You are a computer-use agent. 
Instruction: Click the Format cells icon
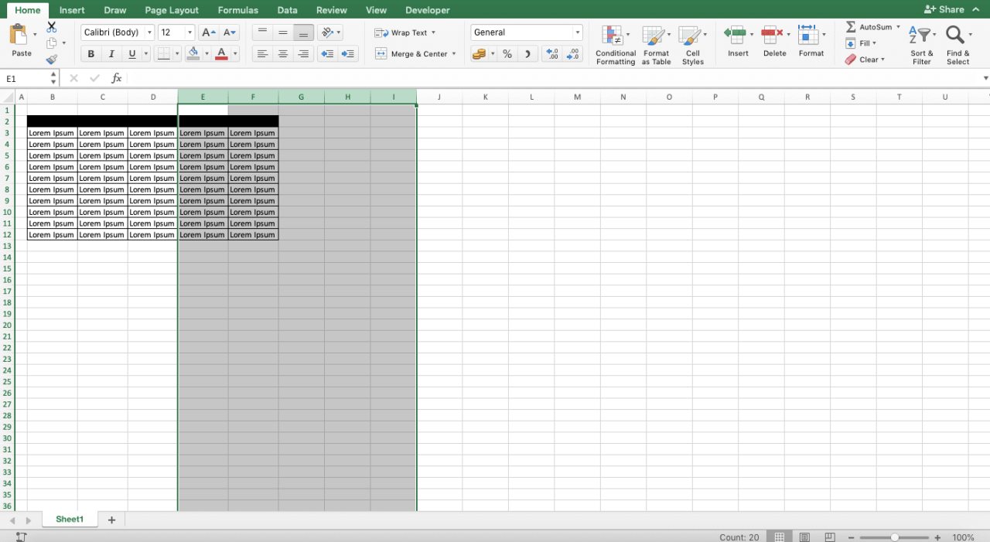[x=807, y=35]
